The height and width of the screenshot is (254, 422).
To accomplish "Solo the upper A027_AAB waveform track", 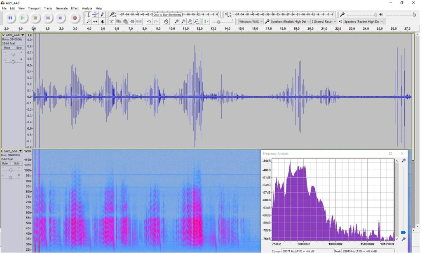I will tap(19, 48).
